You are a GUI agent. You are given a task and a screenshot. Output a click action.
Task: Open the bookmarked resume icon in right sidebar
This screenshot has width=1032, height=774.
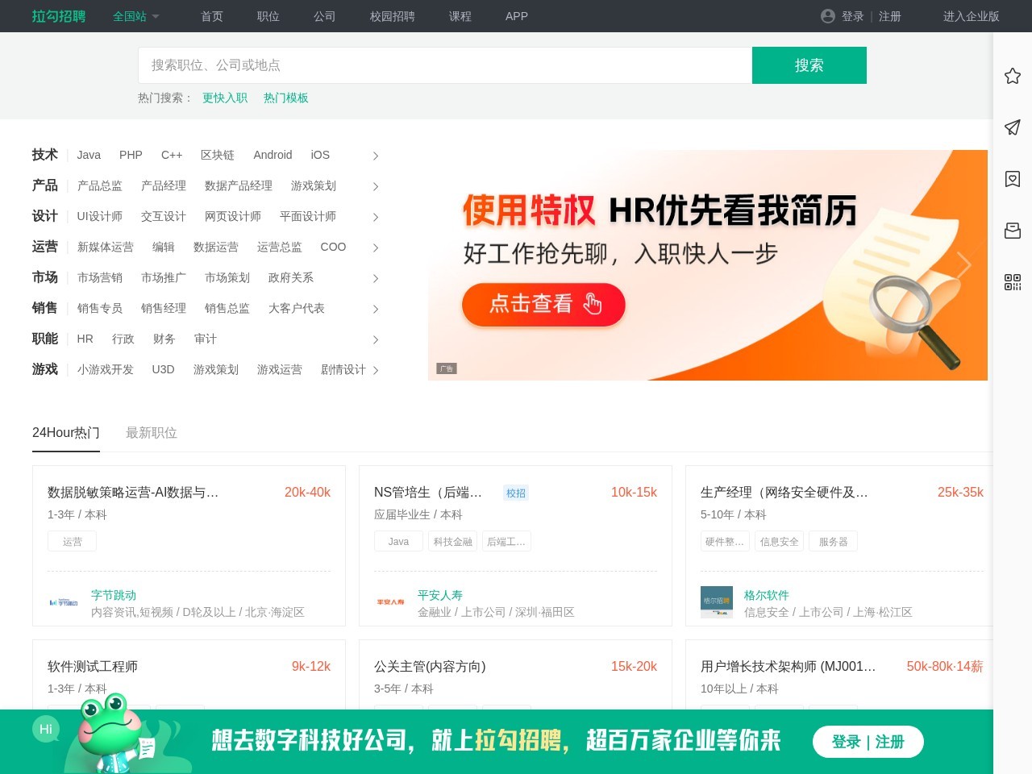coord(1013,179)
